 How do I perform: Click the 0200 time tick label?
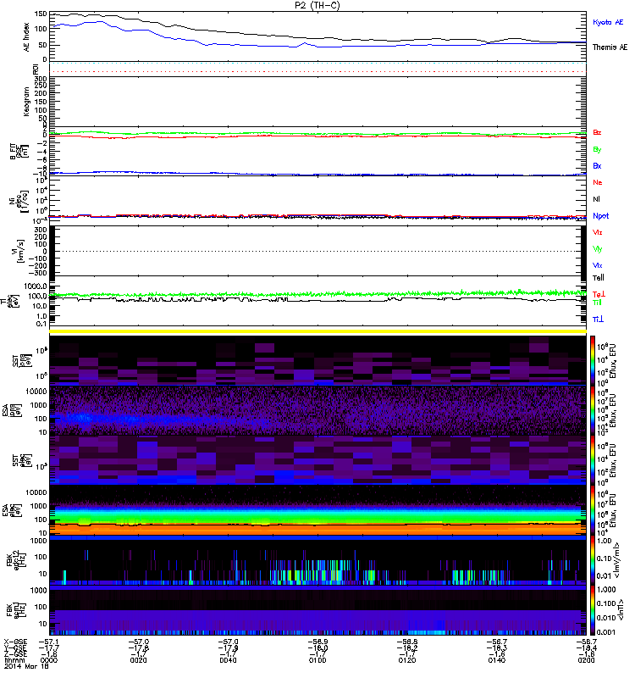click(x=586, y=660)
